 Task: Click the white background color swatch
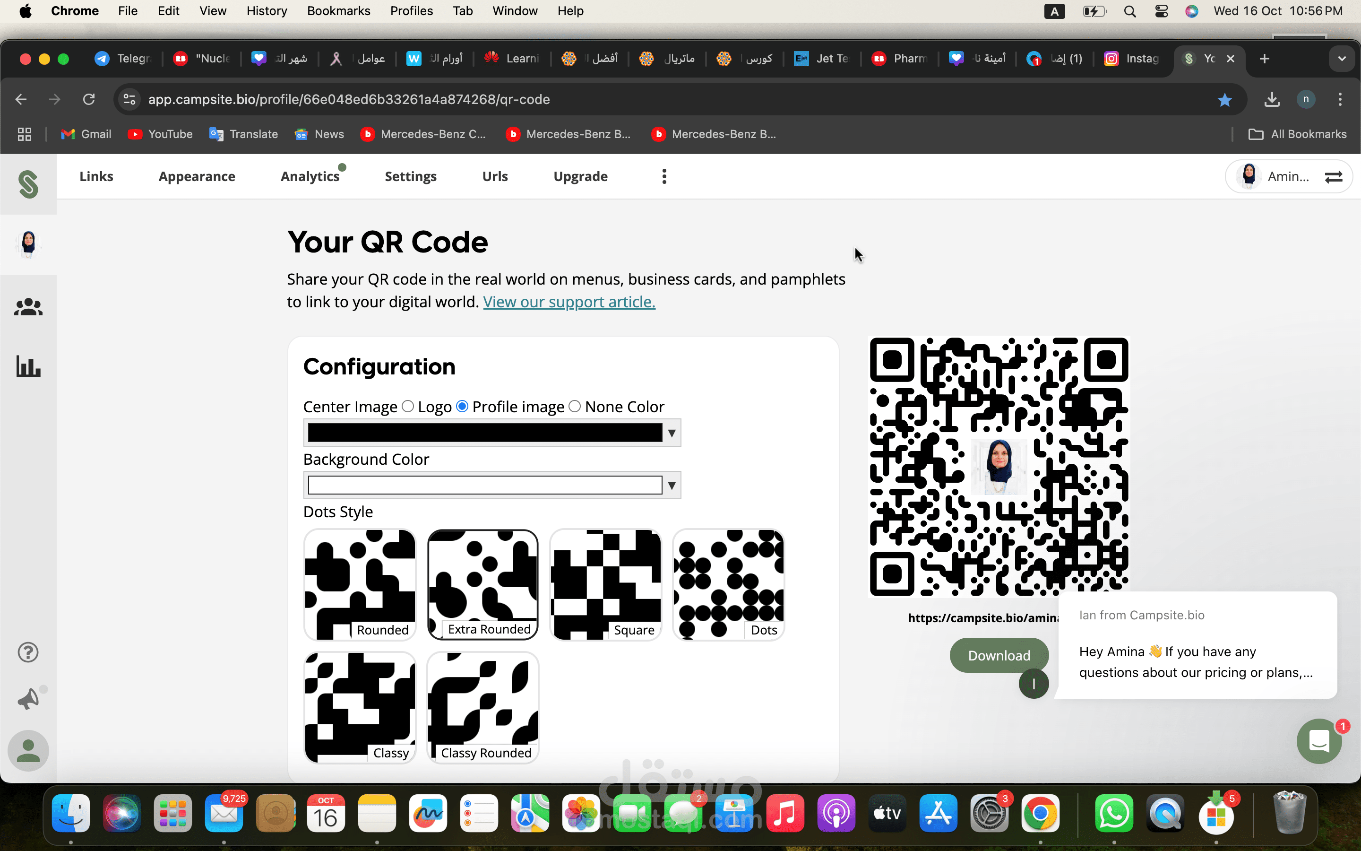coord(485,485)
